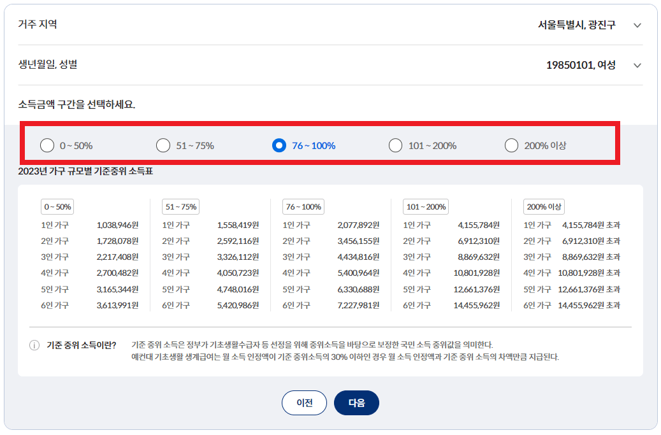661x435 pixels.
Task: Select the 51~75% income radio button
Action: click(x=163, y=145)
